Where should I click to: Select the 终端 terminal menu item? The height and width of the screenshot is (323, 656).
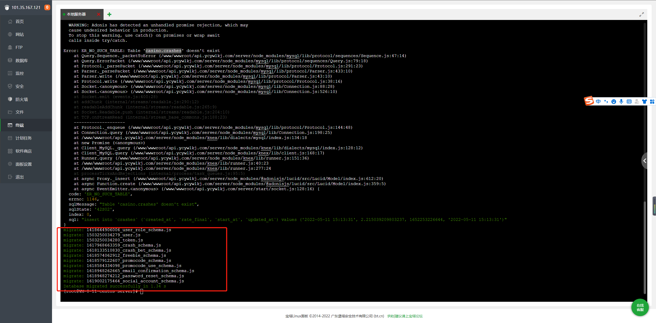click(x=19, y=125)
